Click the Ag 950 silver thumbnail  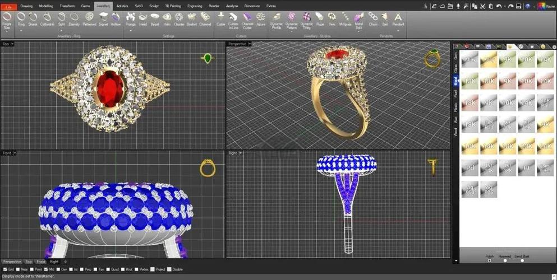[470, 190]
